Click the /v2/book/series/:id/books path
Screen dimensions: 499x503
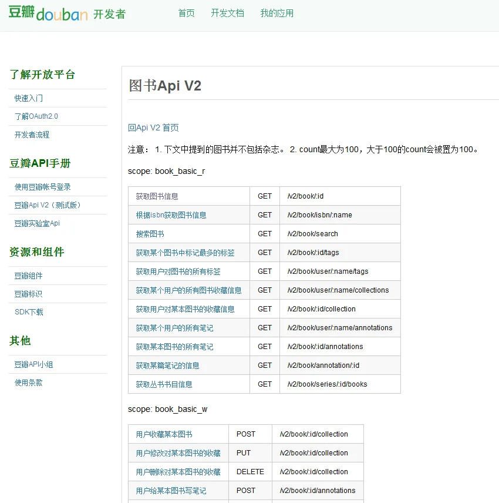coord(327,384)
